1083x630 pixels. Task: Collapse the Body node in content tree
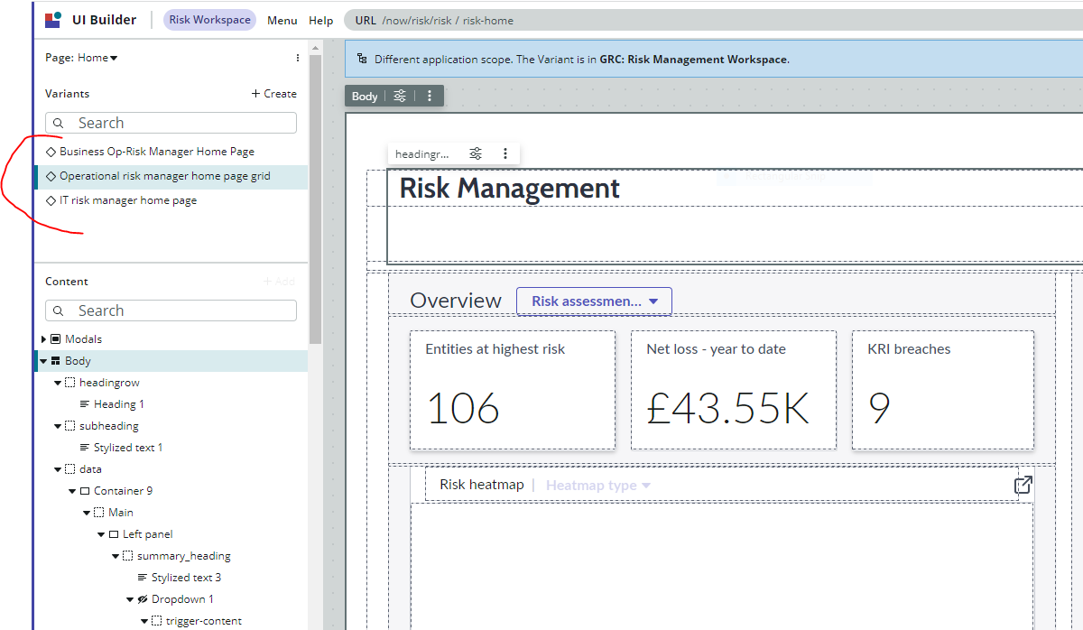click(42, 360)
